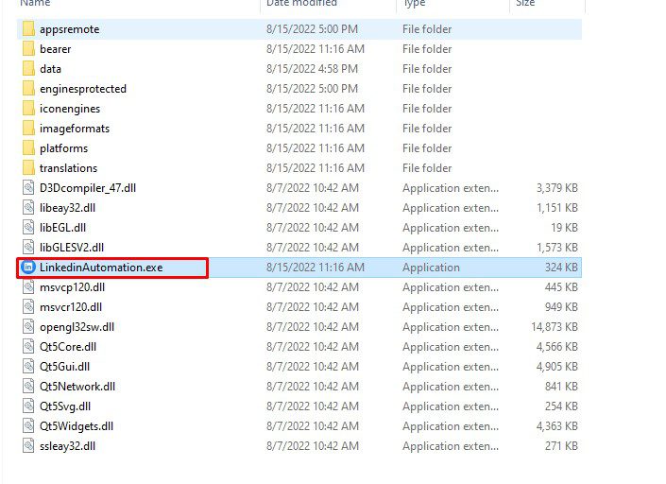Select the msvcp120.dll file name
Screen dimensions: 666x484
(x=72, y=287)
